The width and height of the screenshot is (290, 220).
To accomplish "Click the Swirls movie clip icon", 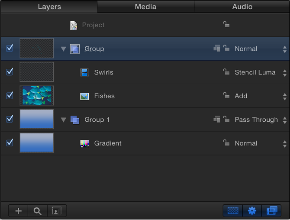I will (84, 72).
